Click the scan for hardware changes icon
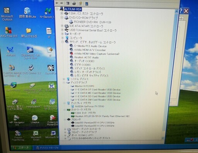The image size is (198, 153). coord(87,3)
